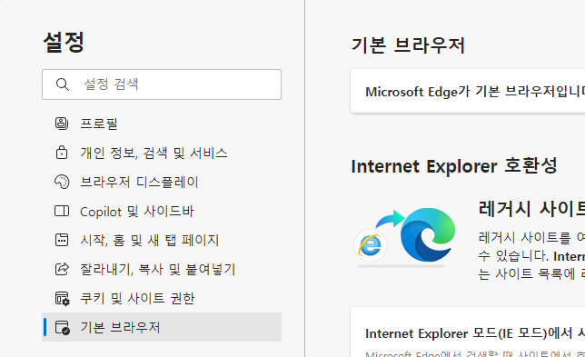Click the 레거시 사이트 heading text
Viewport: 585px width, 357px height.
tap(531, 208)
